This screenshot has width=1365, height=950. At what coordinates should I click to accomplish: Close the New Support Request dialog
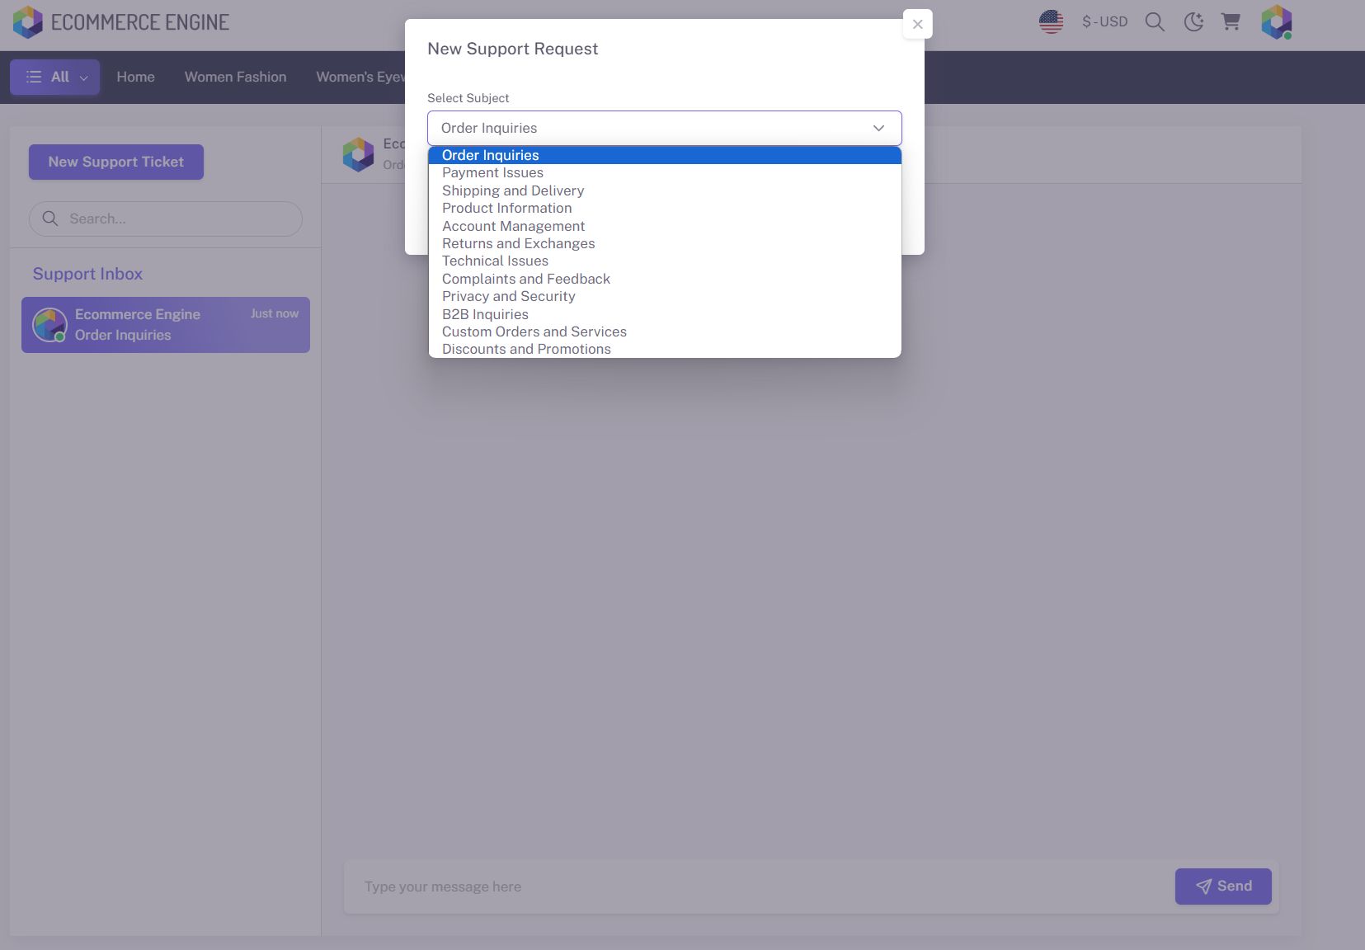pyautogui.click(x=917, y=24)
